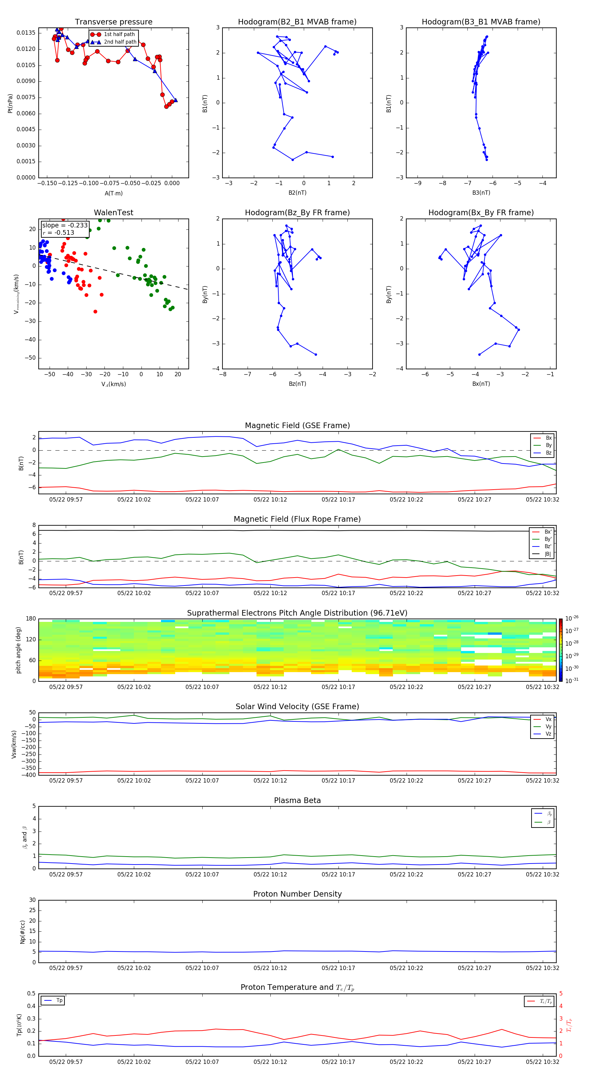The image size is (595, 1091).
Task: Click the A(T·m) x-axis label
Action: point(113,193)
